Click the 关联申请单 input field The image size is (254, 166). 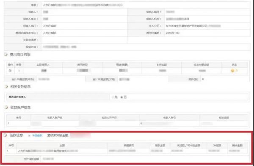(x=84, y=40)
